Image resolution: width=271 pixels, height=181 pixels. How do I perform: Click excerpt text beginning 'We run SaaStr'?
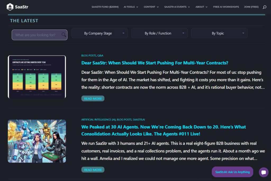point(173,151)
